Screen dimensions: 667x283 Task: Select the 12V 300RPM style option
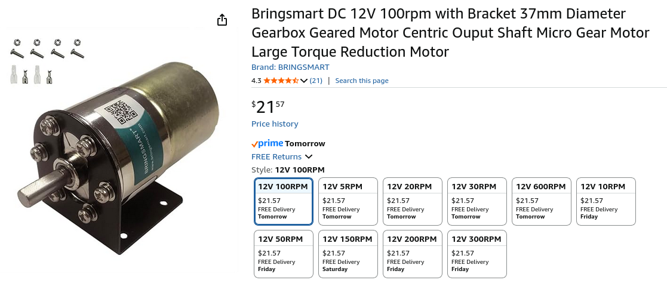point(477,254)
